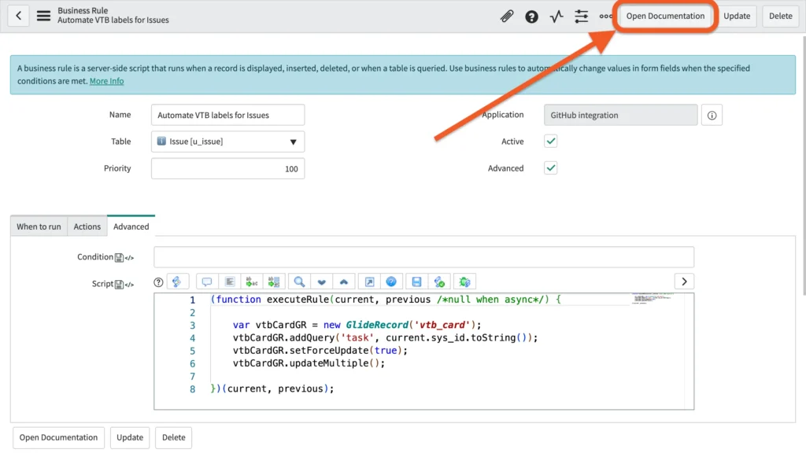Open the hamburger context menu icon
This screenshot has height=453, width=806.
[44, 16]
